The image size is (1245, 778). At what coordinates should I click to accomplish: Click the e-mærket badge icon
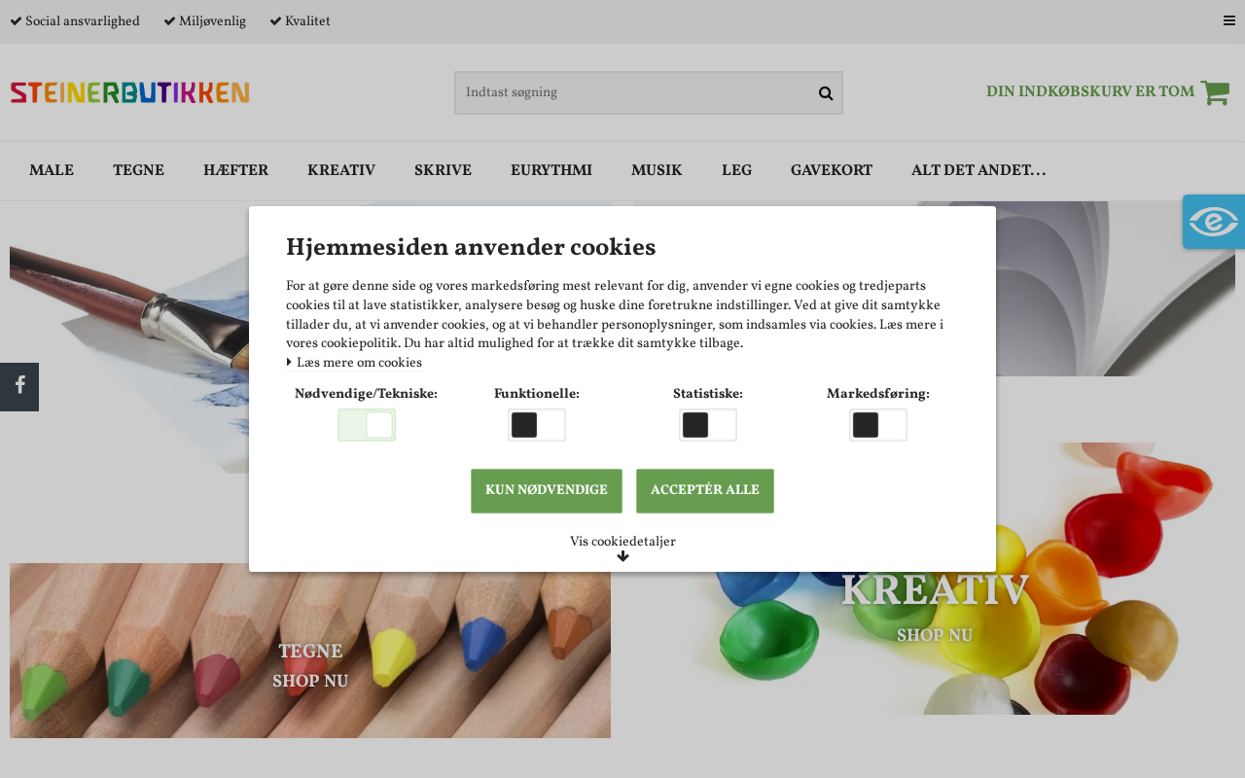[x=1214, y=222]
